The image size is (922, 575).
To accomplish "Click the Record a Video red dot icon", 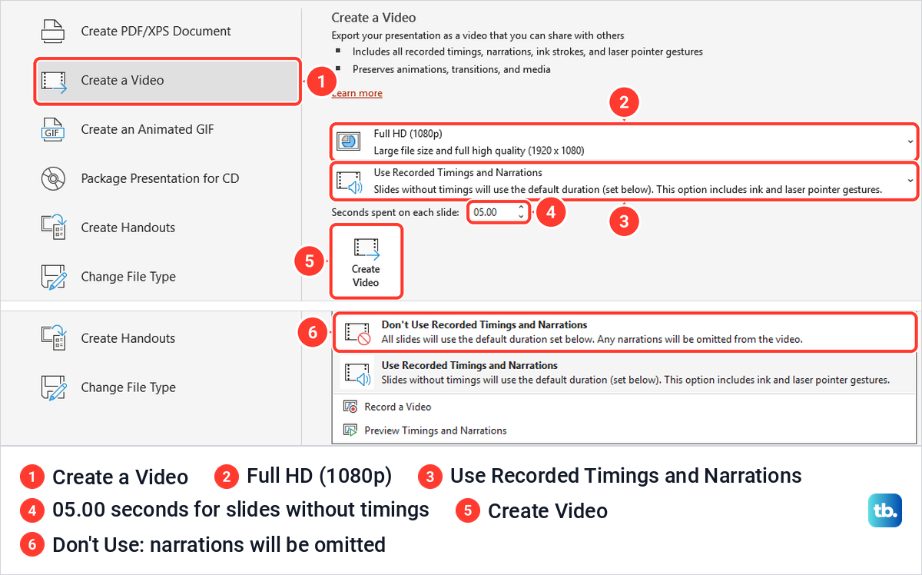I will coord(350,407).
